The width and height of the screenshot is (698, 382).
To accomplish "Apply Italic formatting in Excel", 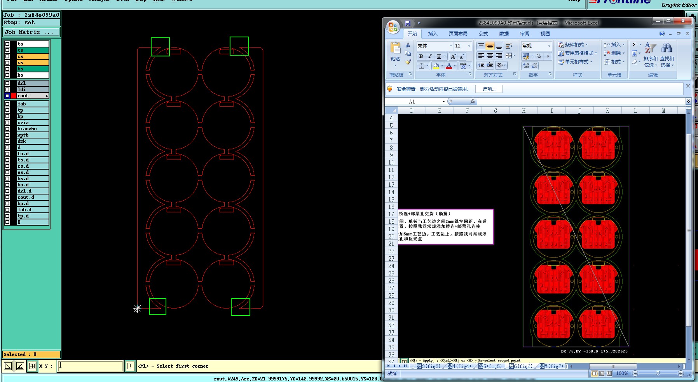I will [430, 56].
